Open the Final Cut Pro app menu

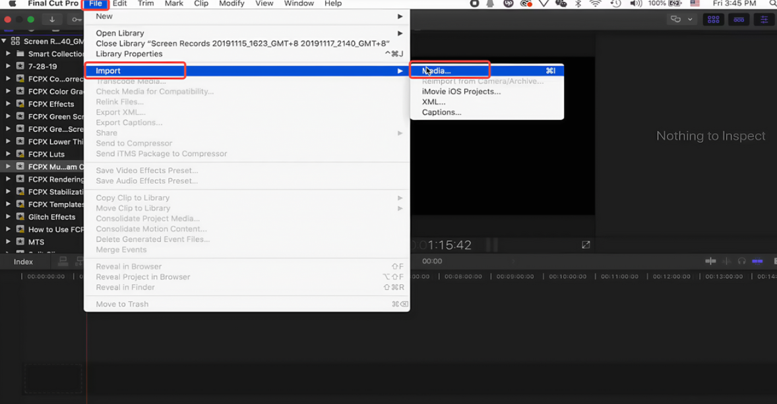(x=53, y=3)
